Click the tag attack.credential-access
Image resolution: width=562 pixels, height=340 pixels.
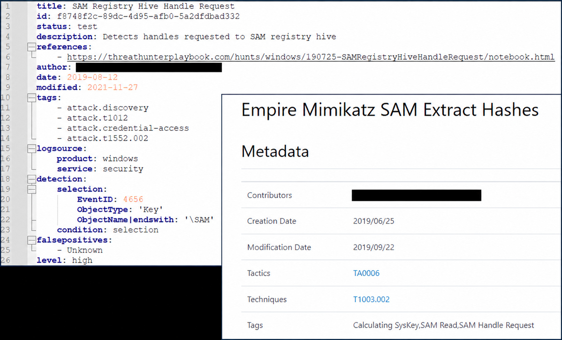click(x=128, y=128)
